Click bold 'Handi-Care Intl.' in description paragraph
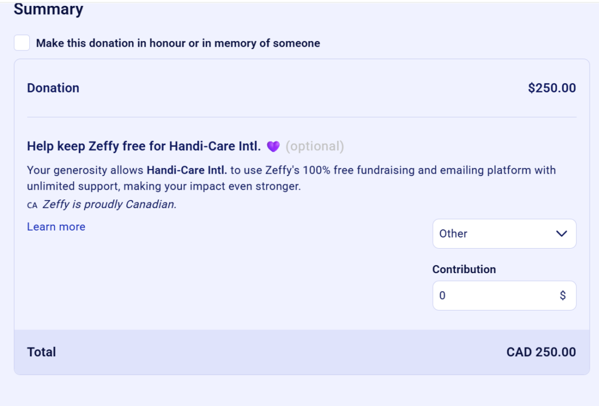The height and width of the screenshot is (406, 599). [187, 170]
